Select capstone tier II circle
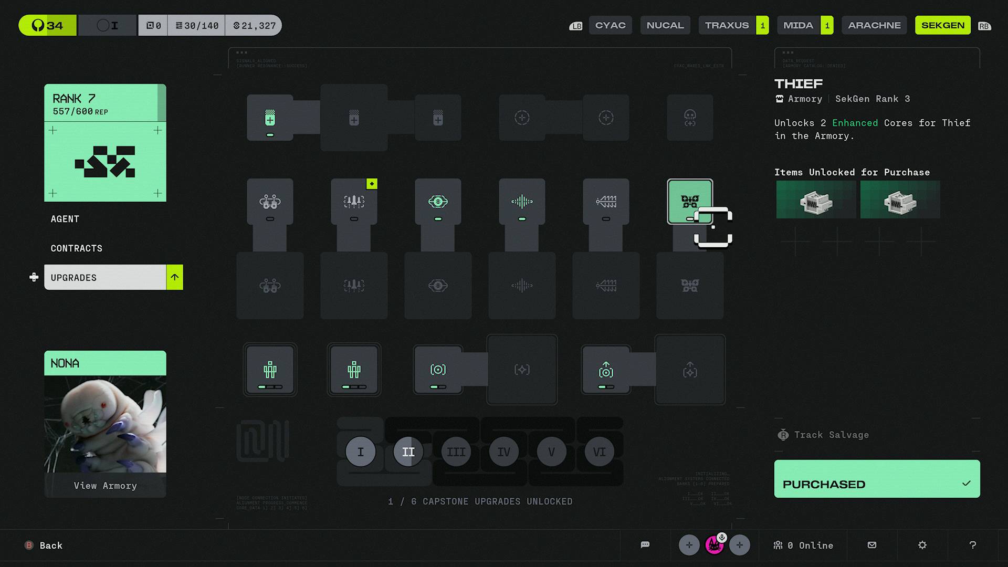1008x567 pixels. [x=408, y=451]
